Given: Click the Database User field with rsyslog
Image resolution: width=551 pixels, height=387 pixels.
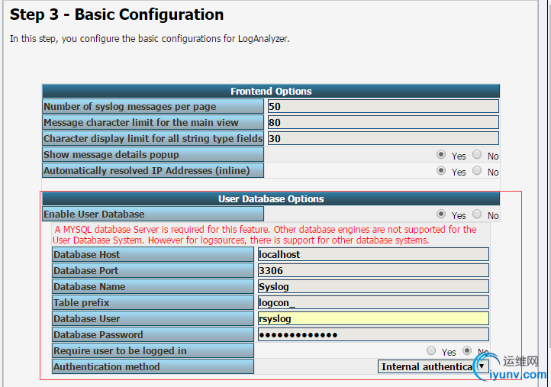Looking at the screenshot, I should click(373, 319).
